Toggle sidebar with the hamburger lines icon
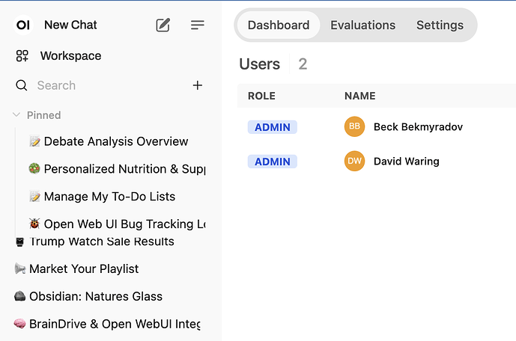 click(198, 25)
